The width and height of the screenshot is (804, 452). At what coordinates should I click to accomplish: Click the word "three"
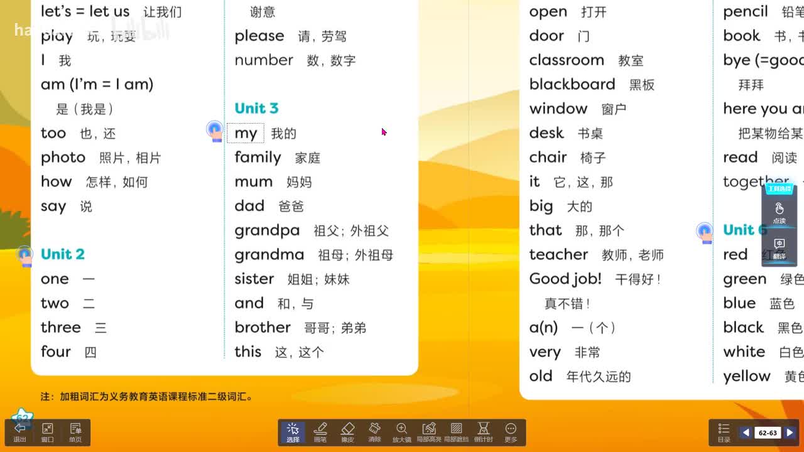[61, 327]
